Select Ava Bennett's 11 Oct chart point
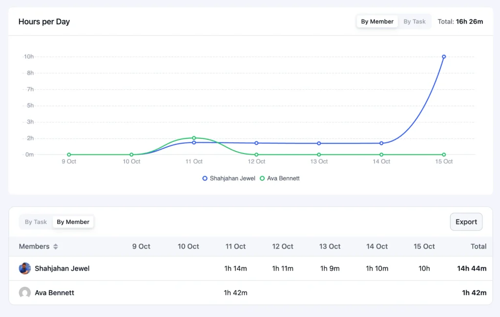The height and width of the screenshot is (317, 500). [194, 138]
